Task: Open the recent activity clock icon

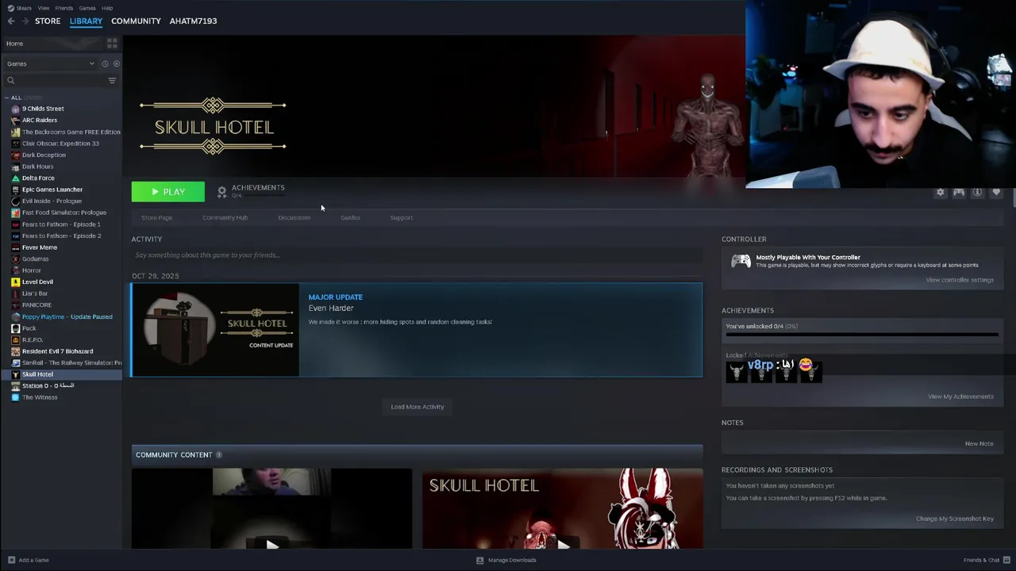Action: tap(105, 63)
